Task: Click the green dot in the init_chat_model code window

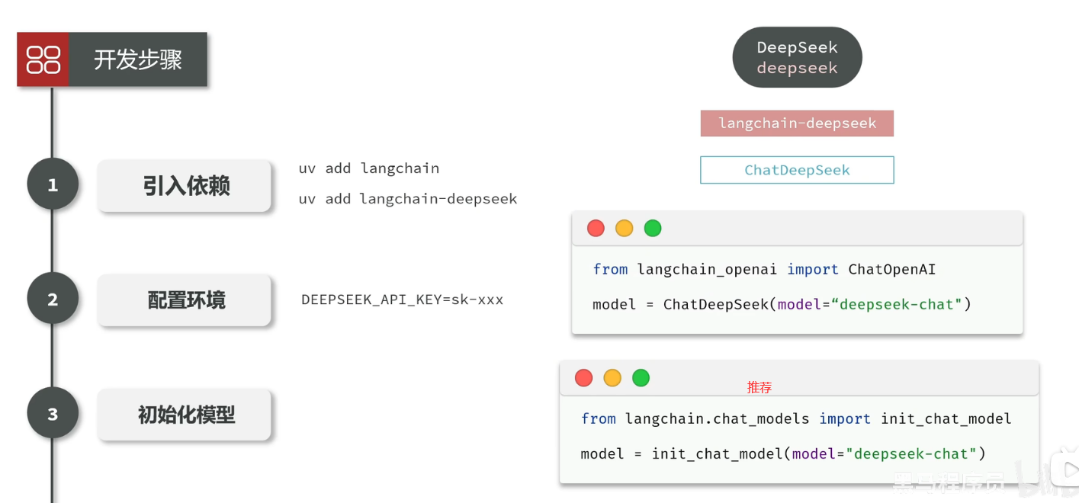Action: [641, 377]
